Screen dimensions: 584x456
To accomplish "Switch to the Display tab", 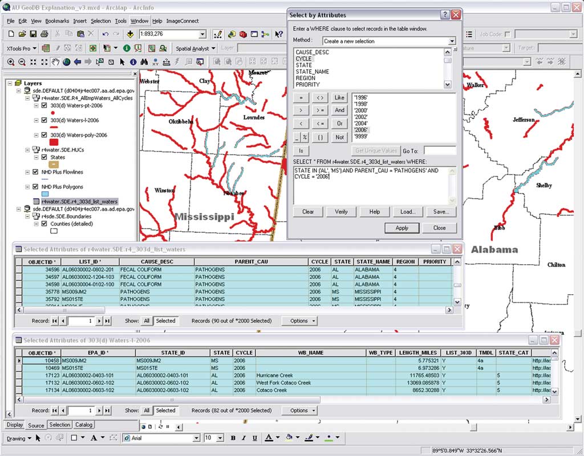I will point(15,425).
